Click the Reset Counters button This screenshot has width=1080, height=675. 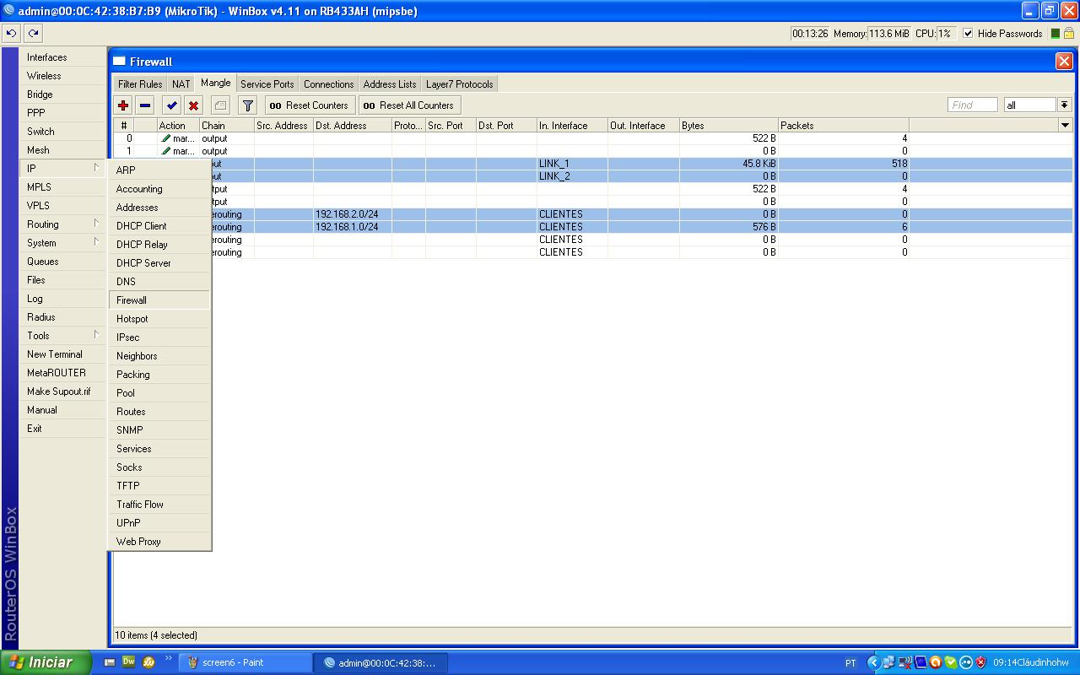[309, 105]
